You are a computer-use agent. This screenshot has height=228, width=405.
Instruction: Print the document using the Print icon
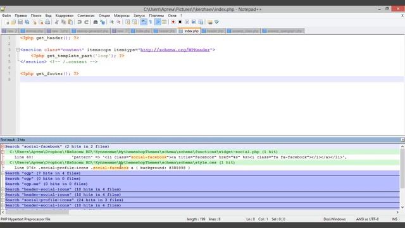click(47, 22)
